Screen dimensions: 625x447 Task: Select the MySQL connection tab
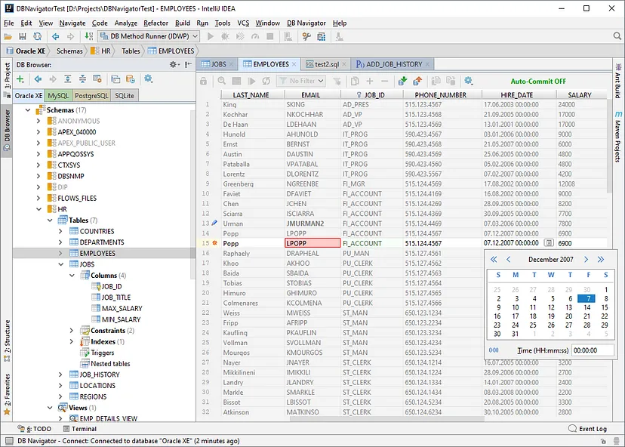tap(58, 96)
